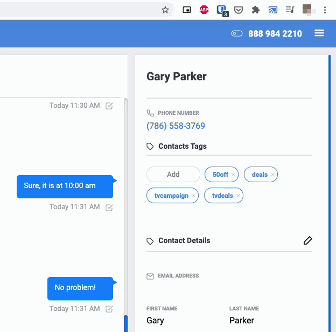
Task: Click the Contacts Tags heading
Action: [x=183, y=146]
